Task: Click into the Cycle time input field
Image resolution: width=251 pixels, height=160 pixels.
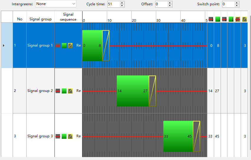Action: 113,4
